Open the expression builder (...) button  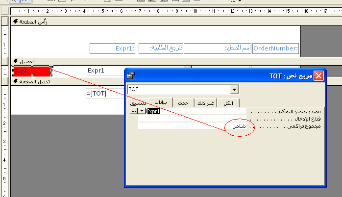tap(133, 111)
